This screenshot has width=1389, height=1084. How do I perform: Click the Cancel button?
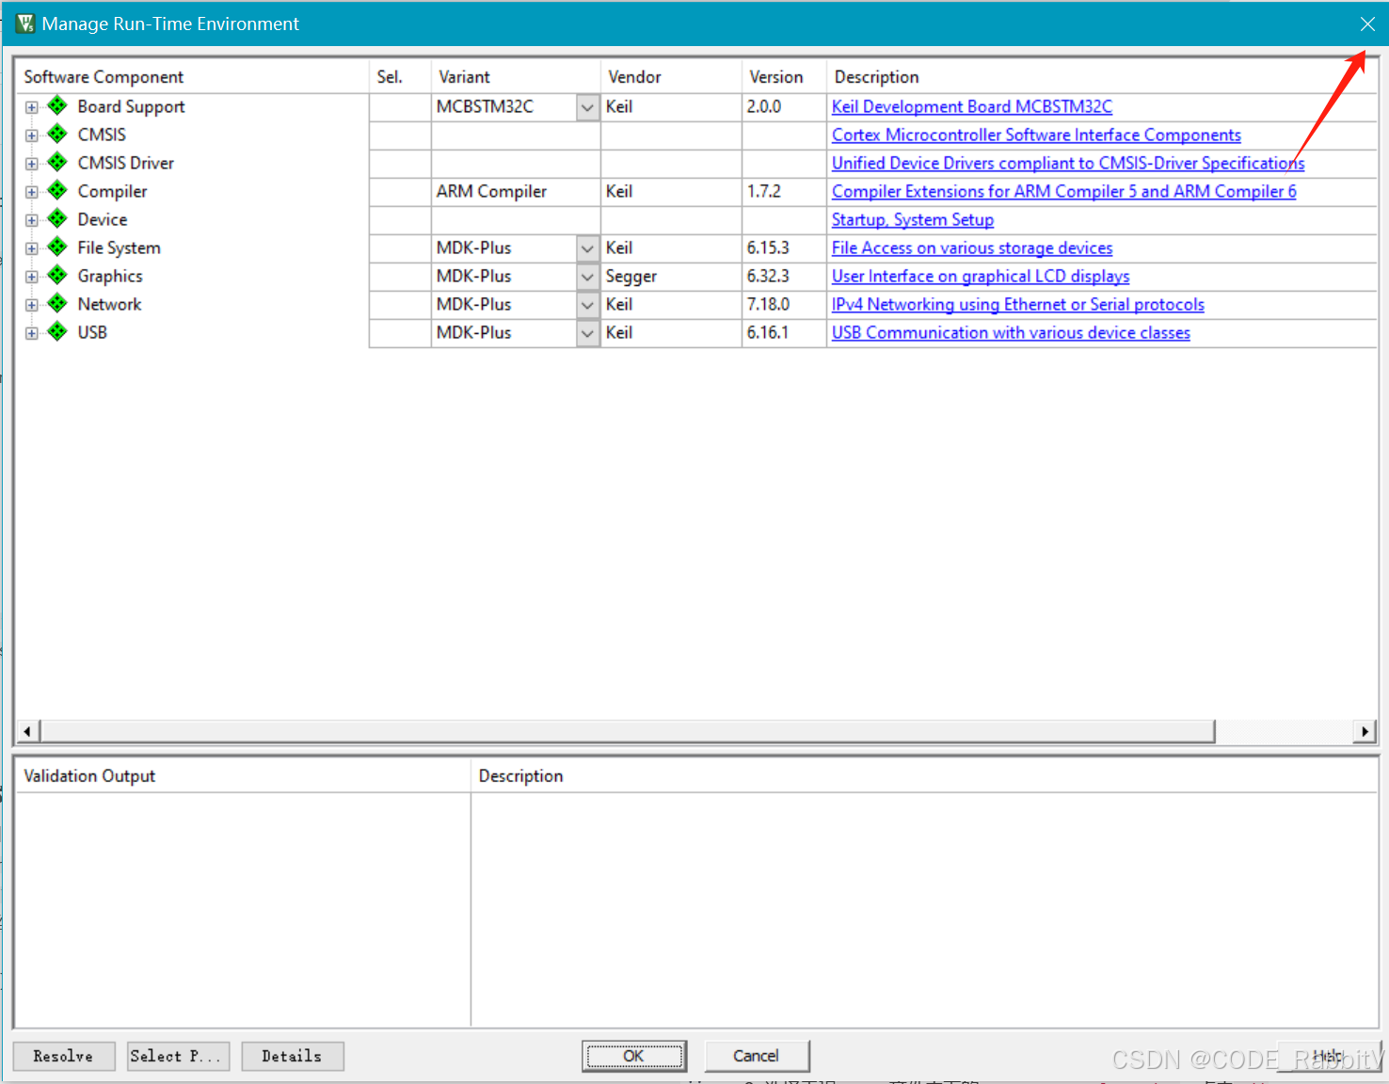click(x=757, y=1056)
